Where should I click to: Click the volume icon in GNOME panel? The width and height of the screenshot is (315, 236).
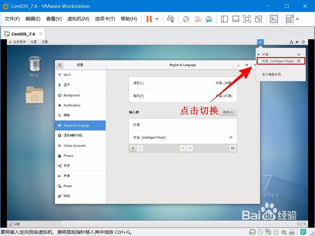click(297, 42)
